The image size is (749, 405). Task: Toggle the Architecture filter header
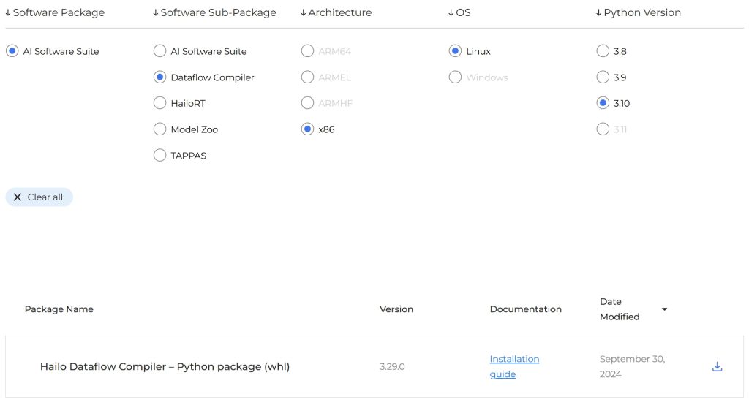[336, 12]
